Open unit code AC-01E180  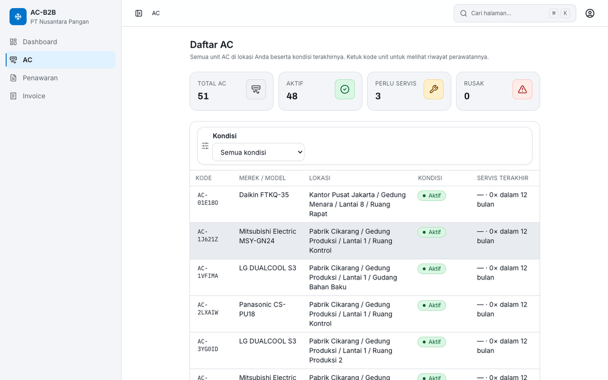208,199
